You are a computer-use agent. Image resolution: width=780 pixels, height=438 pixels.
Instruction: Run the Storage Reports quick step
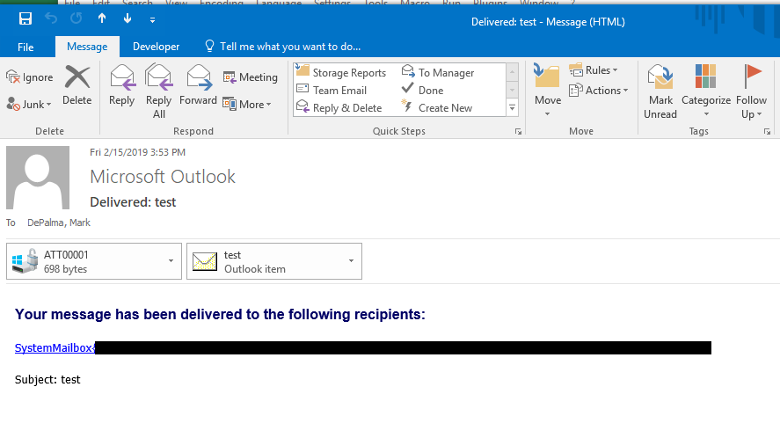[x=341, y=72]
